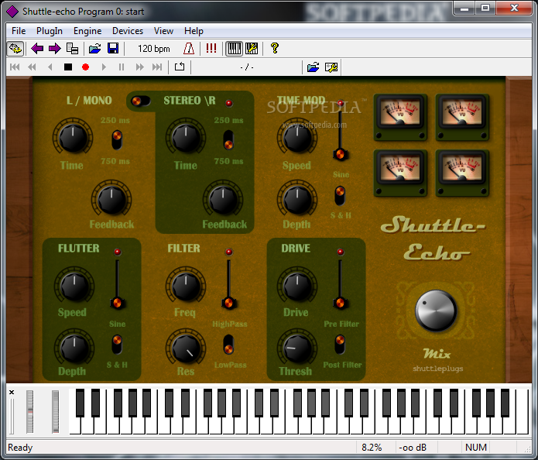Toggle the loop playback icon

(x=180, y=67)
